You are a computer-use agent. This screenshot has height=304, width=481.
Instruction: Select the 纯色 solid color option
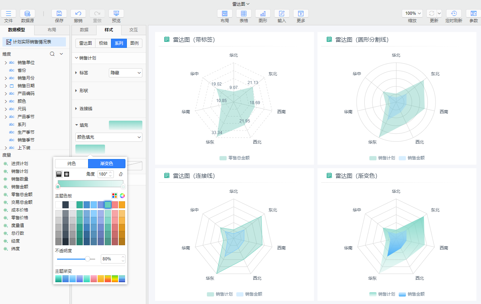tap(72, 164)
